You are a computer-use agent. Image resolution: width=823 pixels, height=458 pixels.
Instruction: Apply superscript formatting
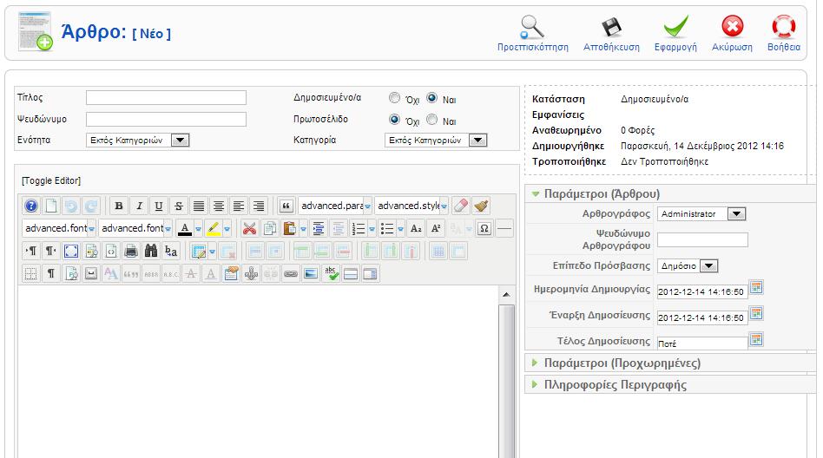436,228
